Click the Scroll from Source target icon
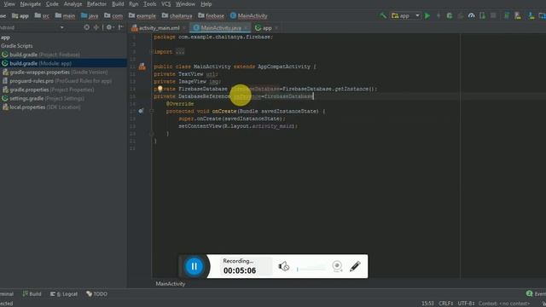This screenshot has width=546, height=307. (86, 27)
